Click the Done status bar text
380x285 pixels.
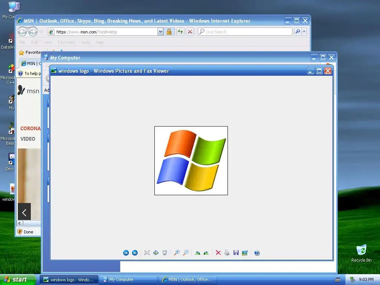point(28,232)
